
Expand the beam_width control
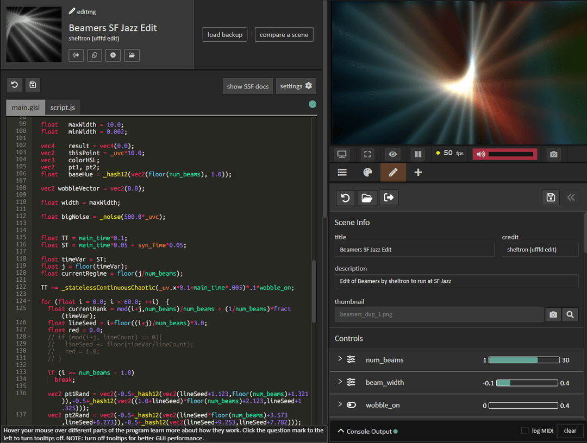(340, 382)
